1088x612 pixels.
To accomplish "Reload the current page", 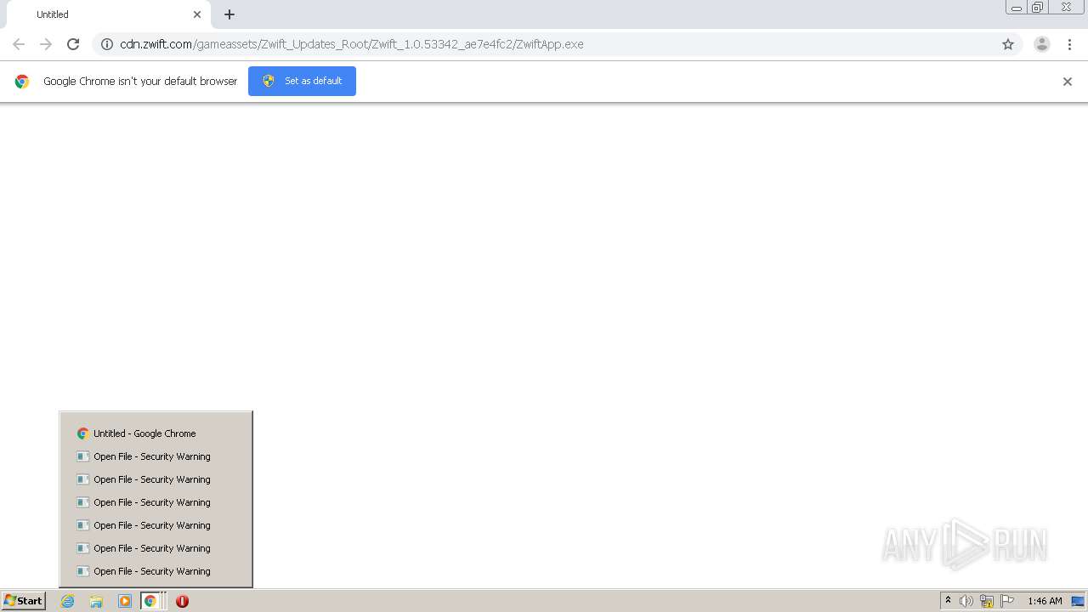I will [73, 44].
